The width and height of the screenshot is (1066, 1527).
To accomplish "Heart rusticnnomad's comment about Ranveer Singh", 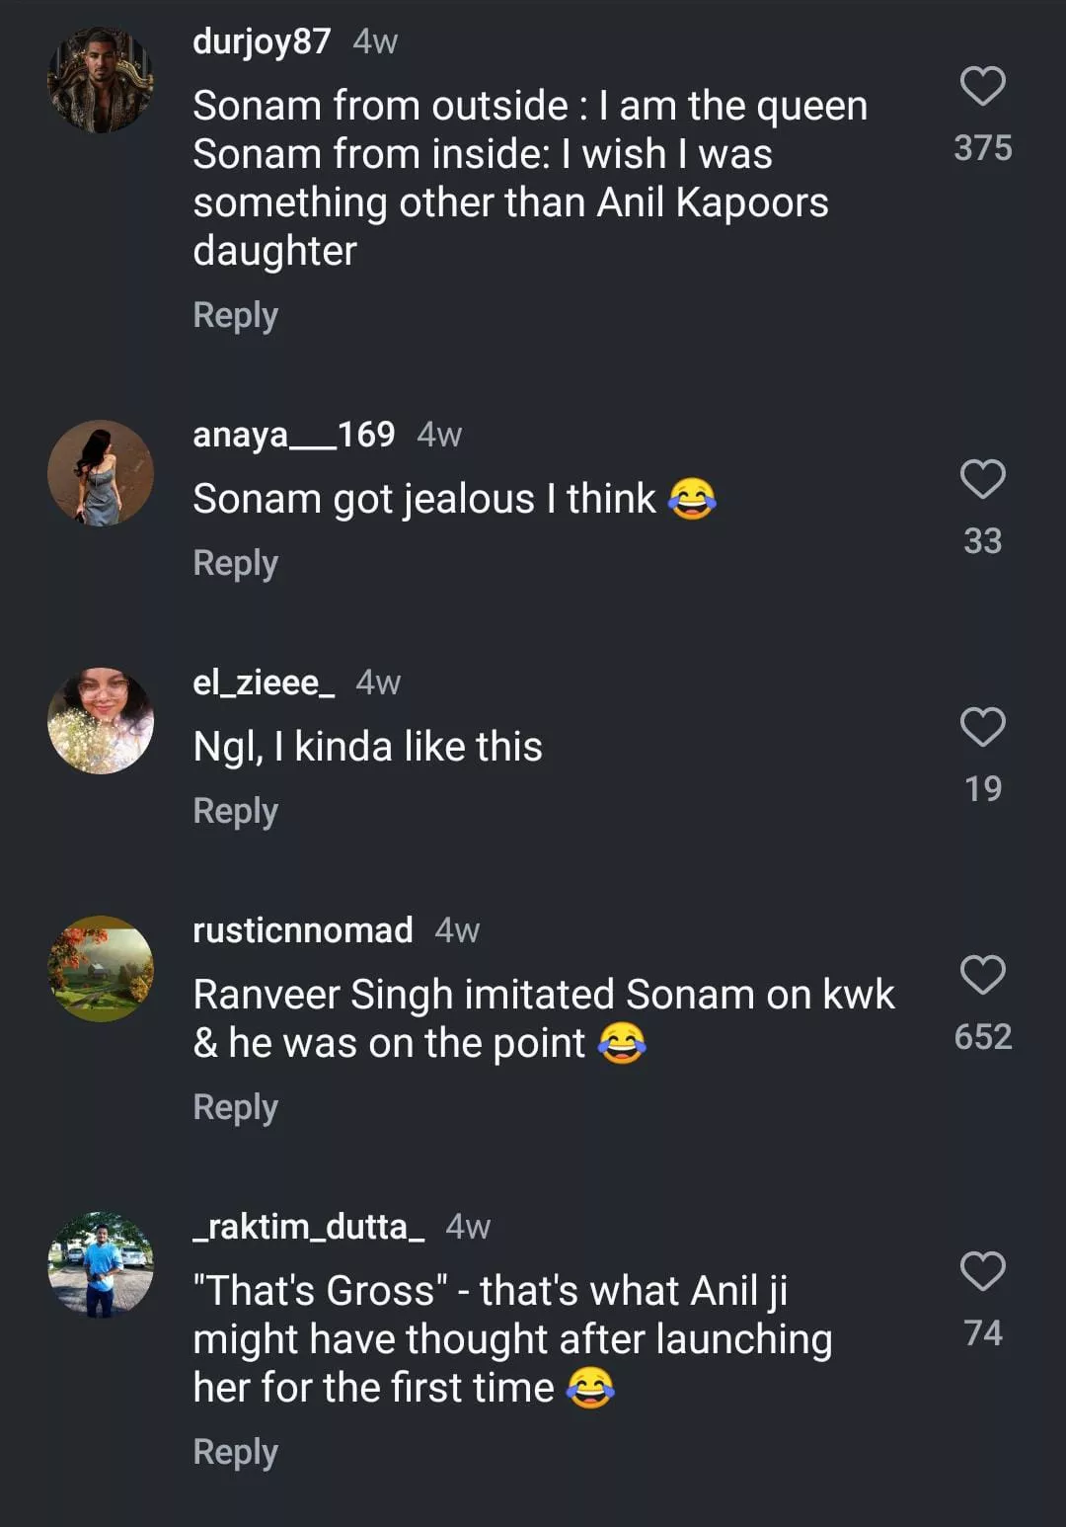I will point(982,976).
